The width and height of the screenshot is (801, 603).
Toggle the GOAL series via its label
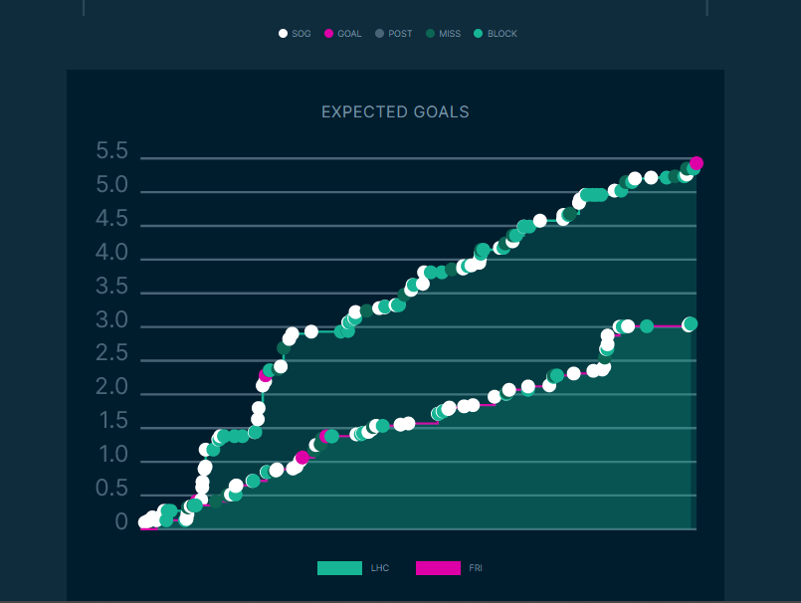coord(349,34)
